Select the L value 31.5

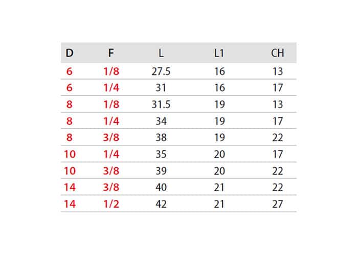pyautogui.click(x=161, y=105)
